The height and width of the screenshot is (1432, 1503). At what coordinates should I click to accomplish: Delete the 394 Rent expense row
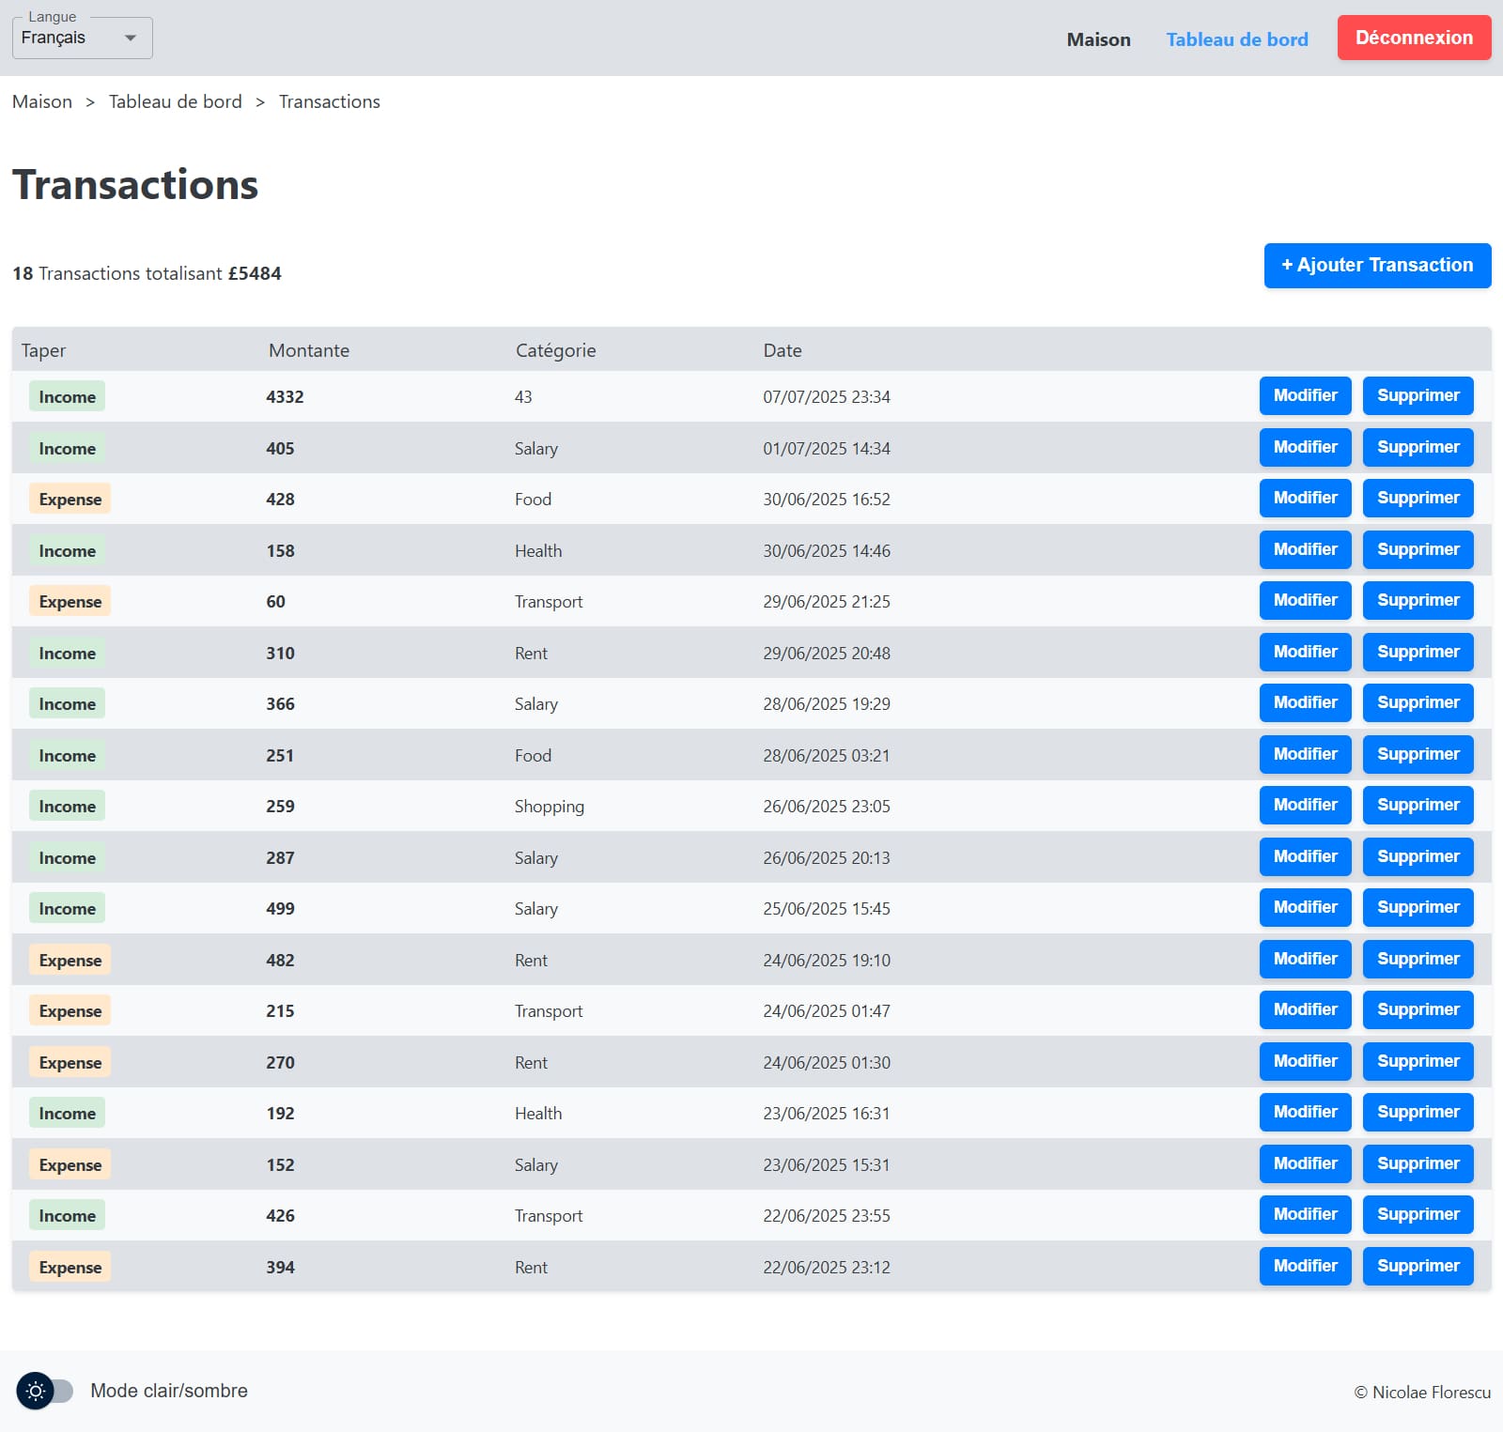(1418, 1267)
